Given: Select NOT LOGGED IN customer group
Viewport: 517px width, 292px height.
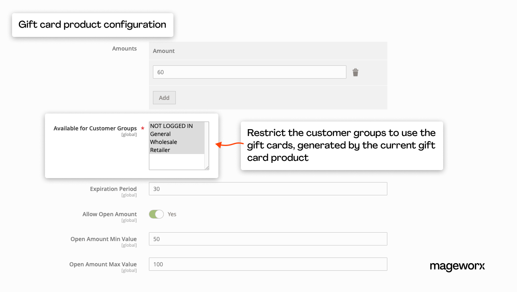Looking at the screenshot, I should click(x=171, y=126).
